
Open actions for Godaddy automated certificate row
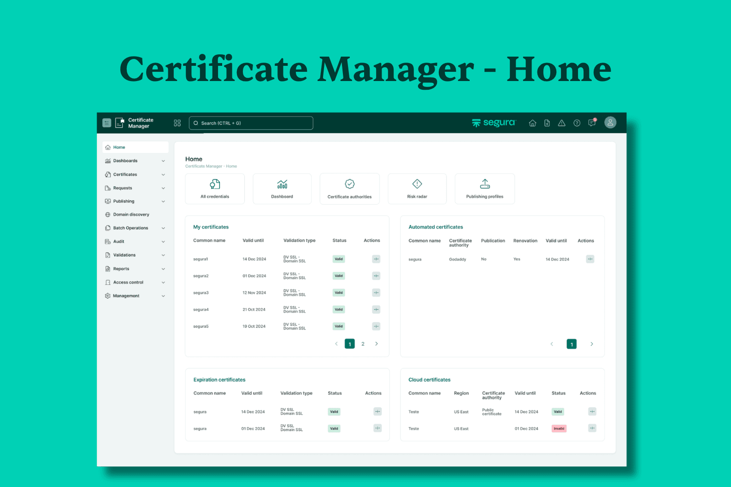point(590,259)
